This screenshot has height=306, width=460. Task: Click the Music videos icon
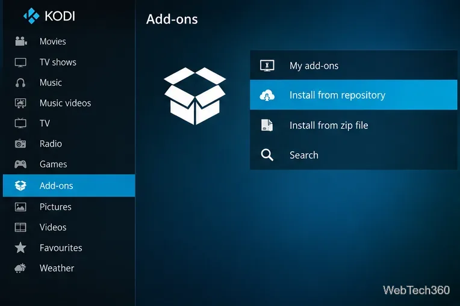[20, 103]
